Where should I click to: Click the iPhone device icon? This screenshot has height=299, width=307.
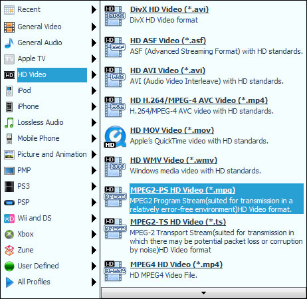click(x=9, y=106)
